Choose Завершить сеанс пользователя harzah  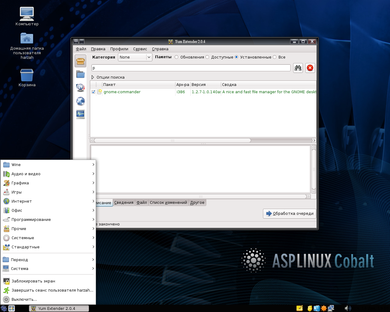pos(48,290)
